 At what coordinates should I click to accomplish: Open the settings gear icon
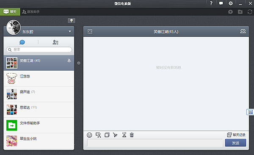[231, 3]
